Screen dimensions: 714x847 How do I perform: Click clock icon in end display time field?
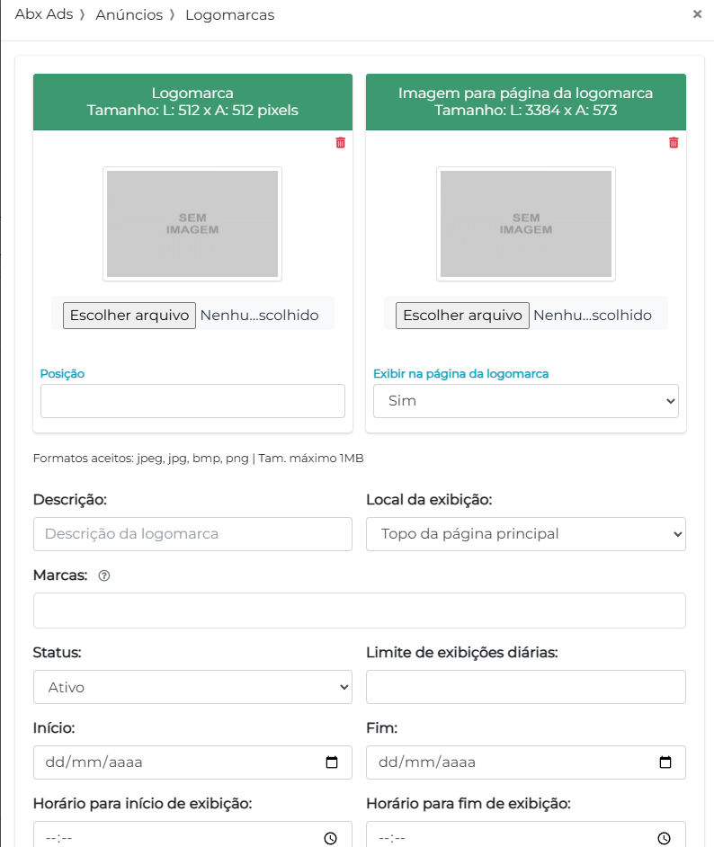point(665,838)
